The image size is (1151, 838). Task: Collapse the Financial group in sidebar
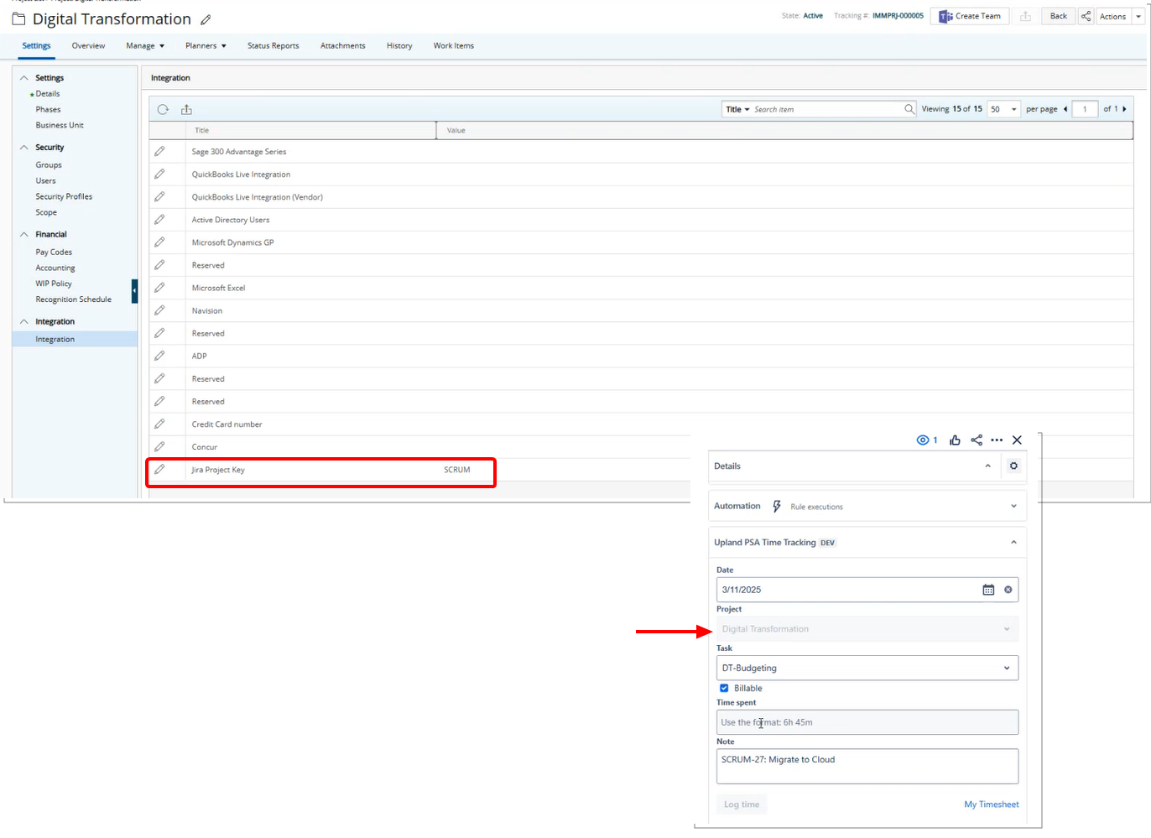24,234
